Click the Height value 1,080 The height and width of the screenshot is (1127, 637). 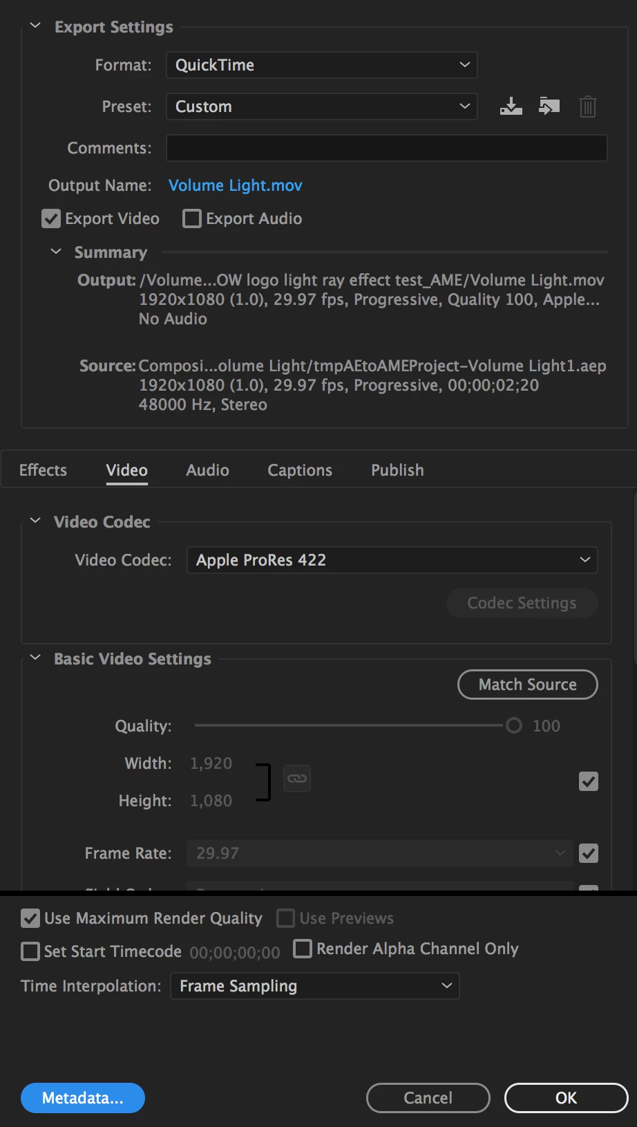tap(211, 801)
